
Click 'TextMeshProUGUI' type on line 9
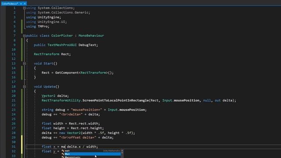click(62, 45)
